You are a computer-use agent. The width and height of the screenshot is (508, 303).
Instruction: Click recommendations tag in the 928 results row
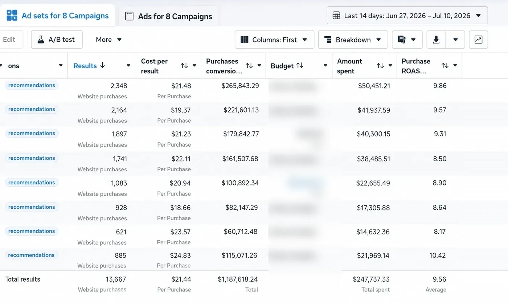click(x=32, y=207)
